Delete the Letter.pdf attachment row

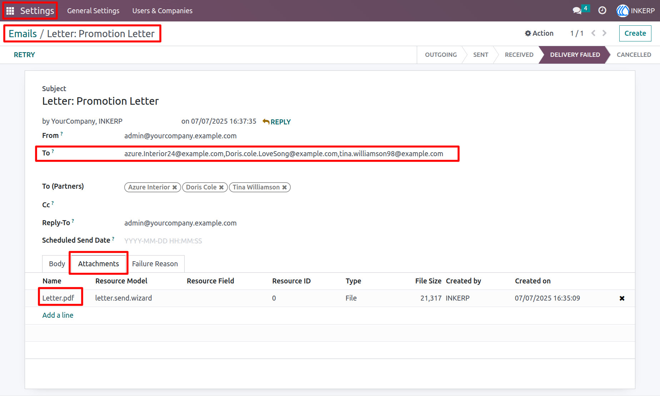(x=622, y=298)
